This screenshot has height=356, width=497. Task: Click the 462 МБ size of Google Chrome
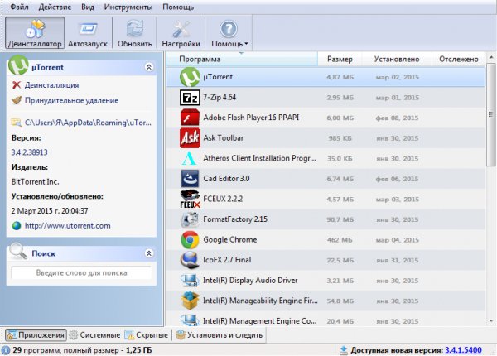340,240
